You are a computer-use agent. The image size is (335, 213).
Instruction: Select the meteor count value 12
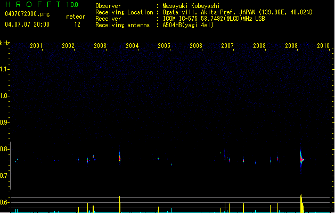point(77,24)
